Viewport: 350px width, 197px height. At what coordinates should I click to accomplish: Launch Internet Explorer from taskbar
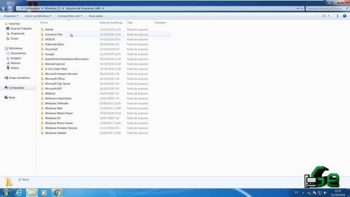coord(19,193)
